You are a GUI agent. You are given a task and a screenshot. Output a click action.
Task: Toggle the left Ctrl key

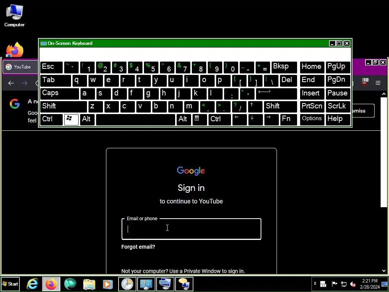tap(51, 119)
